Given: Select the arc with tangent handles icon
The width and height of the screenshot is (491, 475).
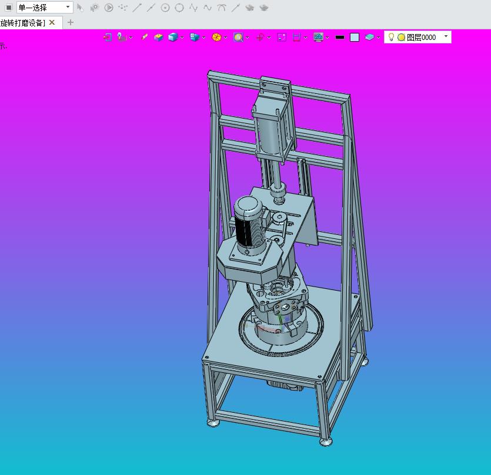Looking at the screenshot, I should [221, 8].
